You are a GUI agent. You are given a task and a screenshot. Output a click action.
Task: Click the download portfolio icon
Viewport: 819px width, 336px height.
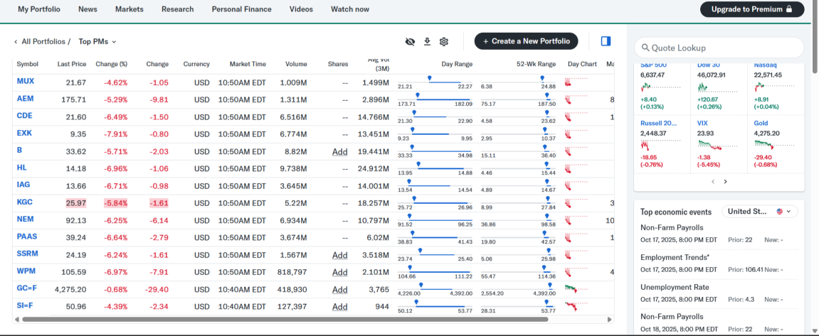tap(427, 41)
